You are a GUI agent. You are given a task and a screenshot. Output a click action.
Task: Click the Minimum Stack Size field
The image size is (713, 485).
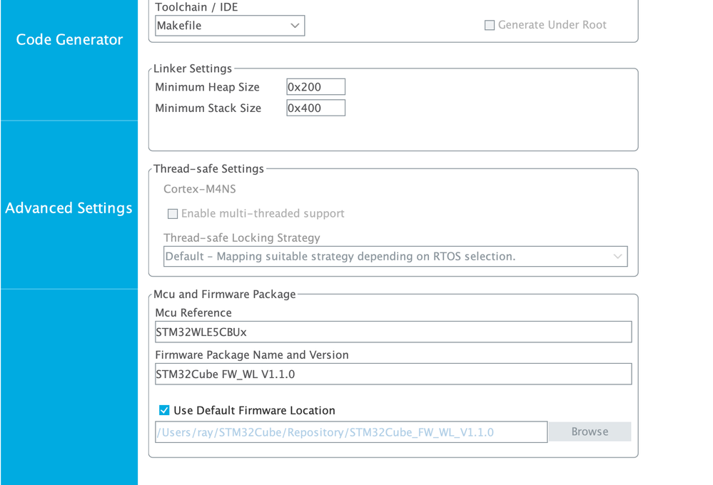pyautogui.click(x=315, y=108)
